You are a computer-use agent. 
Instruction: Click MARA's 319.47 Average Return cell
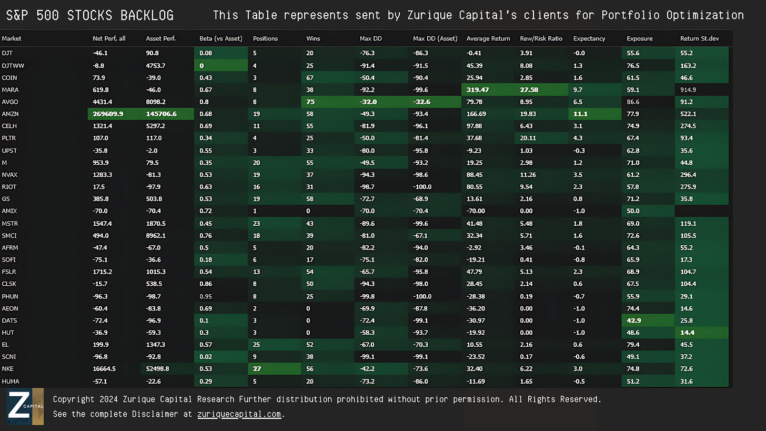tap(488, 89)
